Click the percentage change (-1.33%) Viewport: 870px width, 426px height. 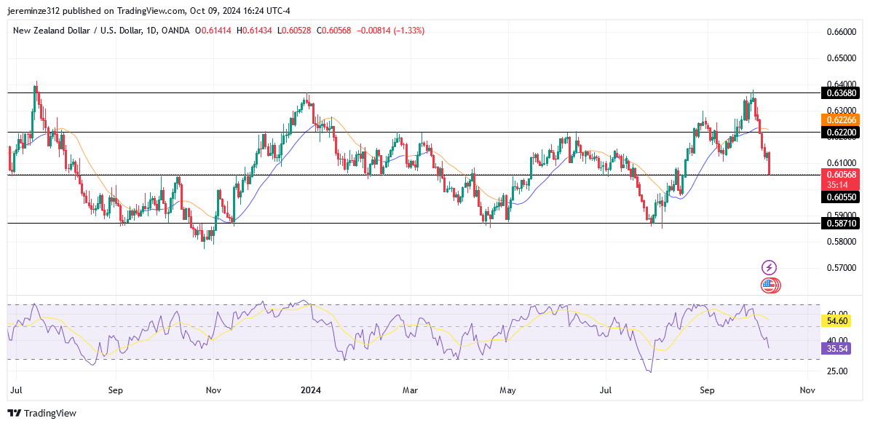[x=409, y=31]
